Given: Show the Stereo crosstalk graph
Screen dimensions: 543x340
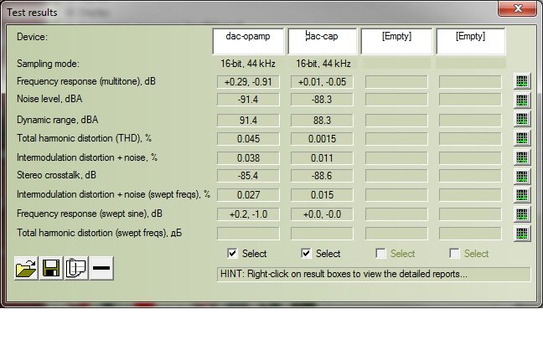Looking at the screenshot, I should [522, 176].
